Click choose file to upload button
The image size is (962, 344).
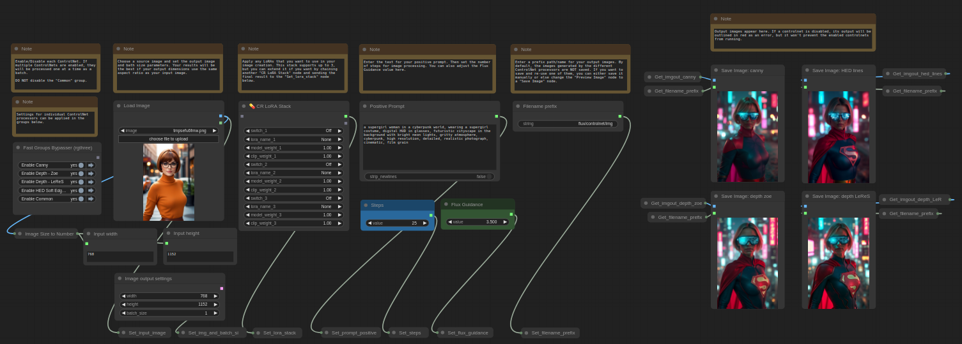pos(169,138)
